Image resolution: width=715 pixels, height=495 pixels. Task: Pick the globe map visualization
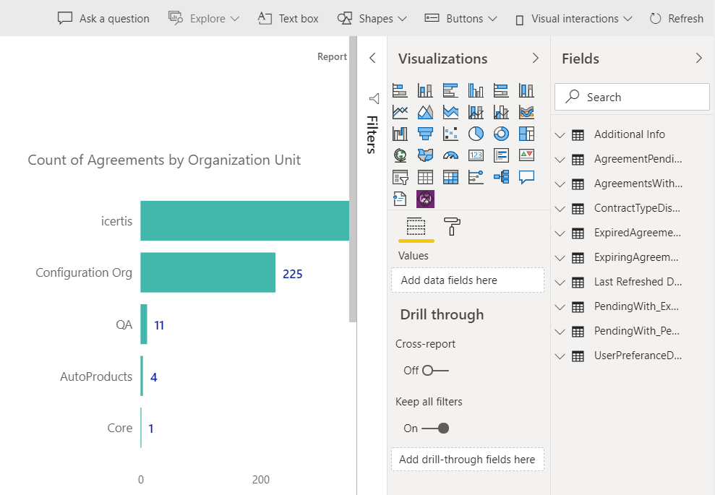(x=400, y=155)
